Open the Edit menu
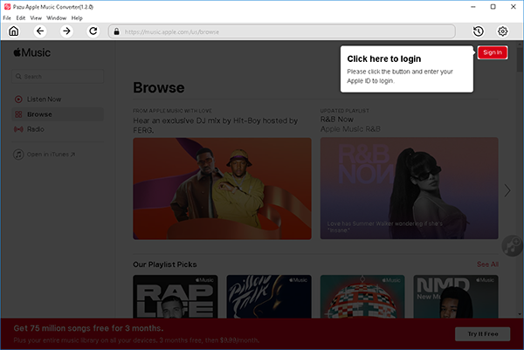The image size is (524, 350). pyautogui.click(x=22, y=17)
